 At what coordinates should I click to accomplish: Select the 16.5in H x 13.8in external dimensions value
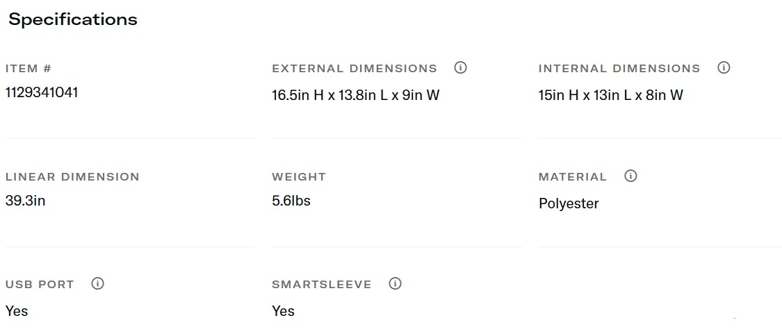(356, 95)
